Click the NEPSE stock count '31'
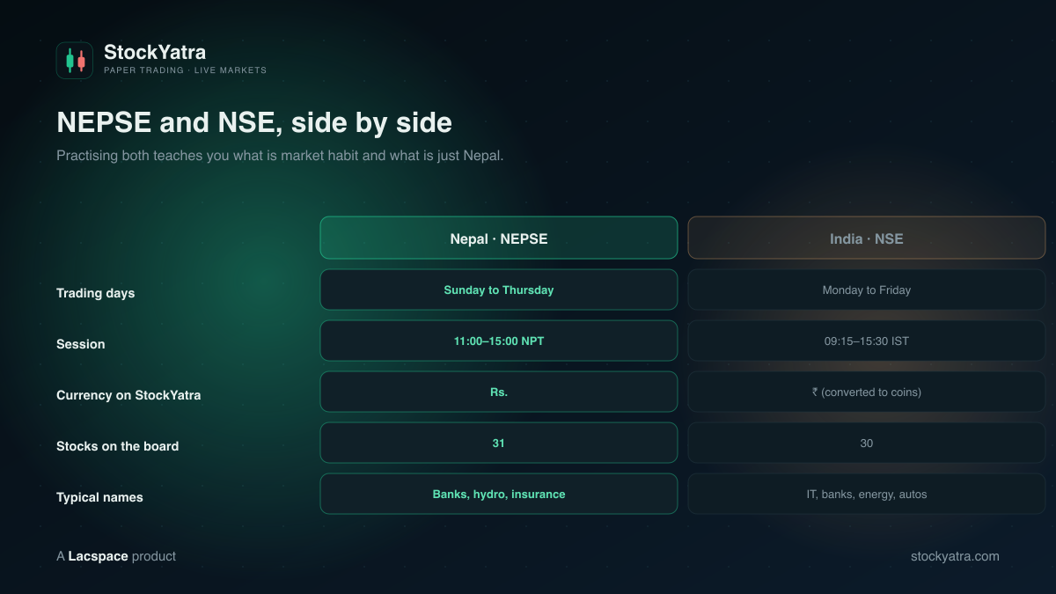This screenshot has height=594, width=1056. pyautogui.click(x=499, y=443)
